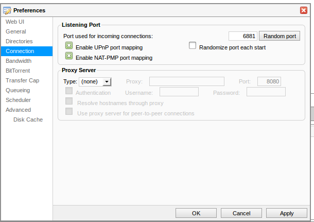Disable NAT-PMP port mapping checkbox
The image size is (314, 222).
(x=69, y=56)
